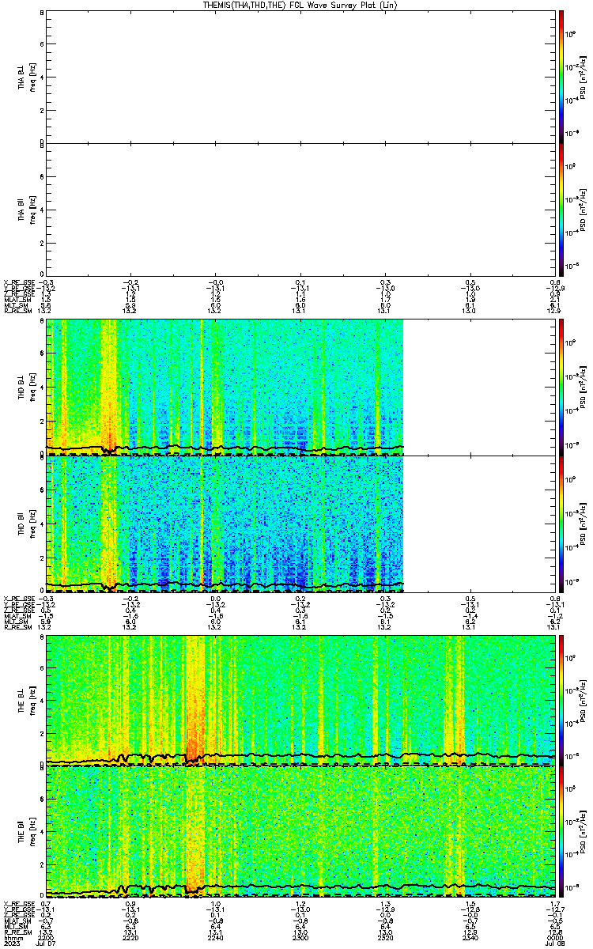593x949 pixels.
Task: Click the 2240 time tick label
Action: pos(216,938)
